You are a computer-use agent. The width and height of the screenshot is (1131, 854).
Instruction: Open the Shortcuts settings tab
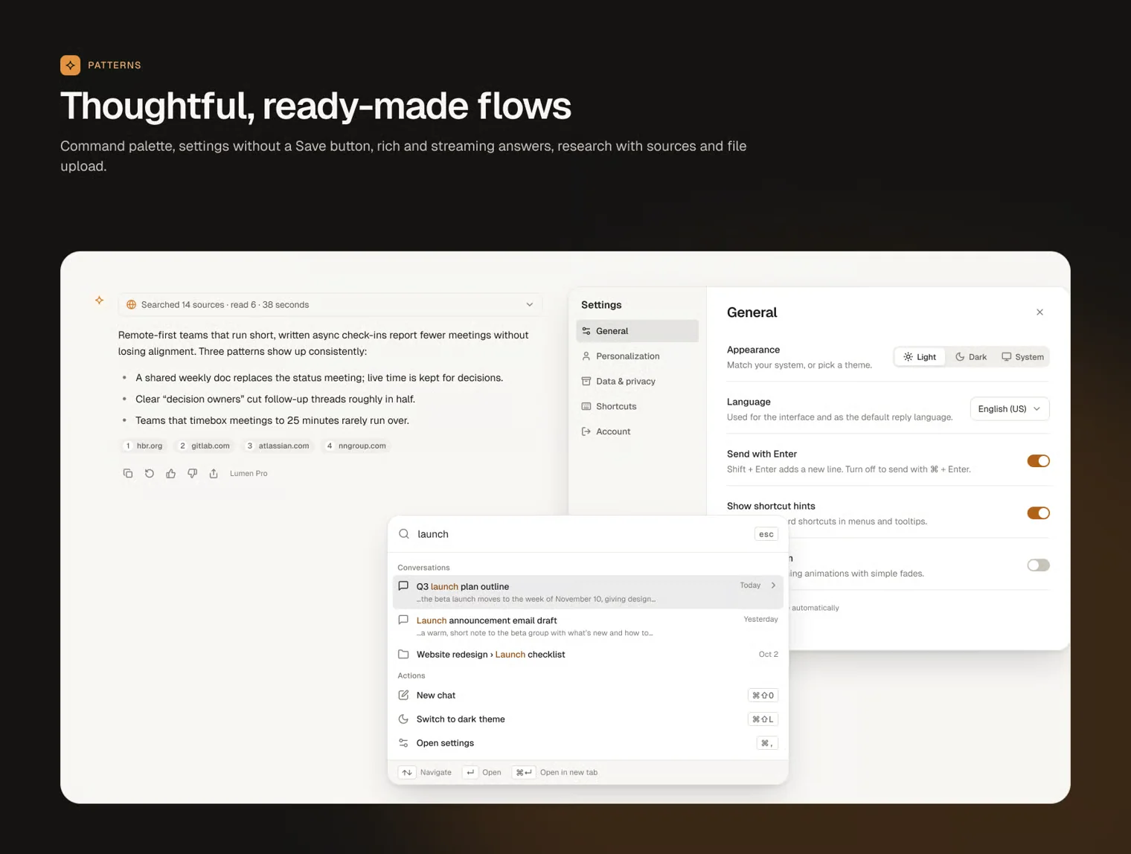click(x=637, y=407)
